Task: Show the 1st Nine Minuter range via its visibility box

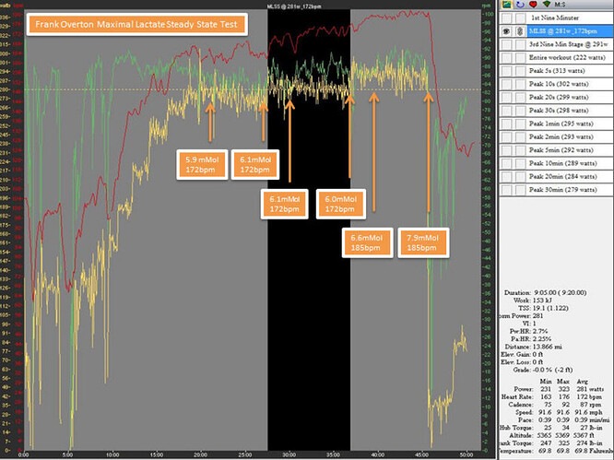Action: tap(506, 18)
